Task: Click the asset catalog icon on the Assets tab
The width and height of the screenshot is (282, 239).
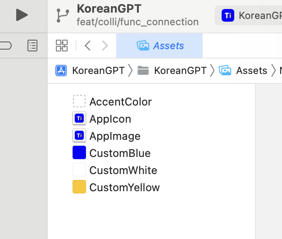Action: (143, 46)
